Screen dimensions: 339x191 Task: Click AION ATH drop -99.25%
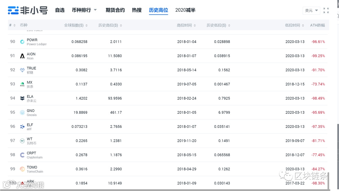318,56
